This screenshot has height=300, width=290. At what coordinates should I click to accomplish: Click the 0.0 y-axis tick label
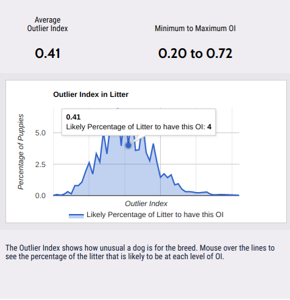pyautogui.click(x=40, y=196)
